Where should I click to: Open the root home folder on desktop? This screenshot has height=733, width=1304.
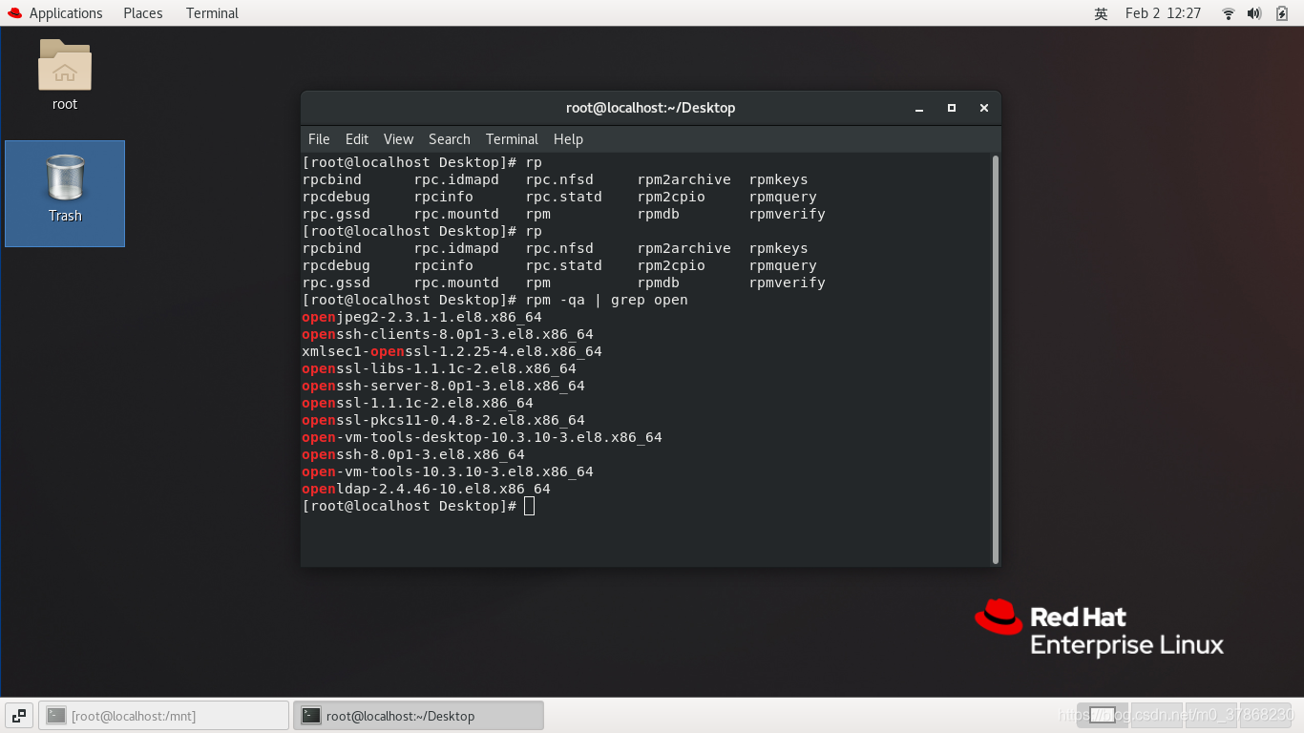(x=64, y=74)
